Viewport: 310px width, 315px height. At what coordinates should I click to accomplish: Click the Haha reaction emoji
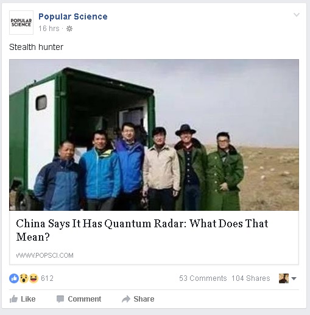point(33,278)
